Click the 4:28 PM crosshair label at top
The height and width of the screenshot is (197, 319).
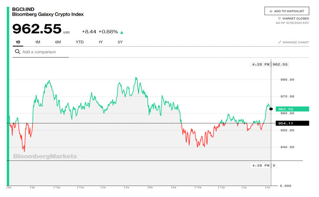261,65
